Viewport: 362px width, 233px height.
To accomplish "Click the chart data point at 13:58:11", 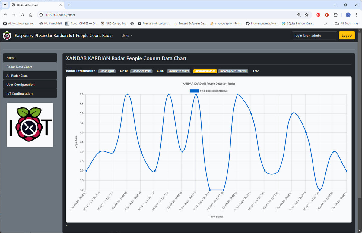I will point(210,190).
